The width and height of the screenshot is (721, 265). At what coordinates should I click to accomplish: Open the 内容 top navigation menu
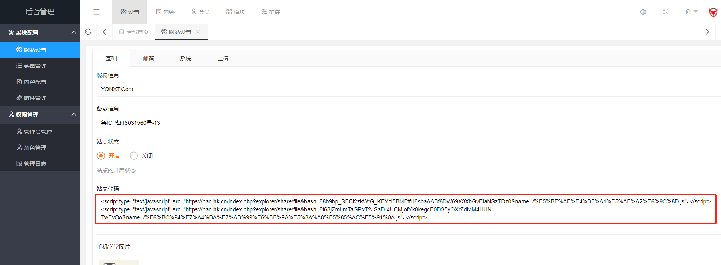pyautogui.click(x=165, y=12)
